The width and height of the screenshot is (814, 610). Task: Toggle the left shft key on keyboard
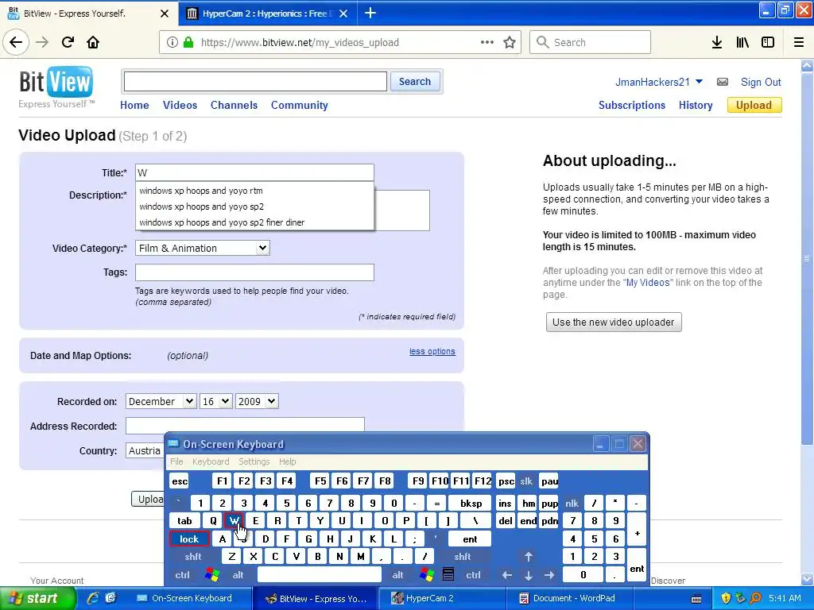193,557
